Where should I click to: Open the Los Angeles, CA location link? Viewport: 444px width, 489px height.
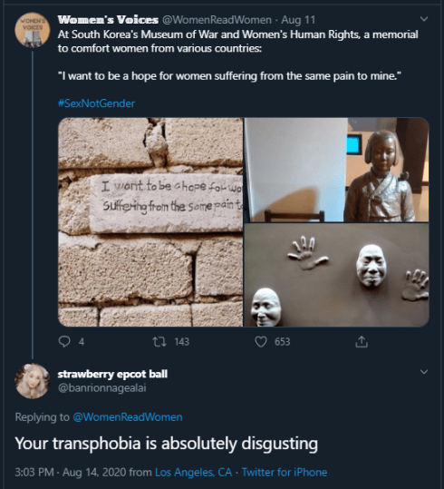pyautogui.click(x=194, y=472)
